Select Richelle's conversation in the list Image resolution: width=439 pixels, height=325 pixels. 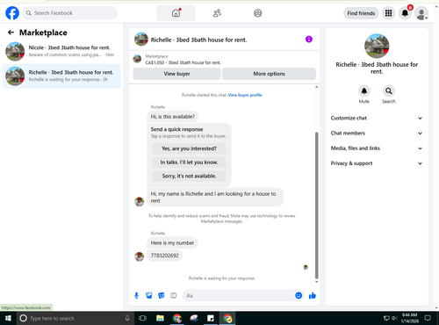pos(61,76)
